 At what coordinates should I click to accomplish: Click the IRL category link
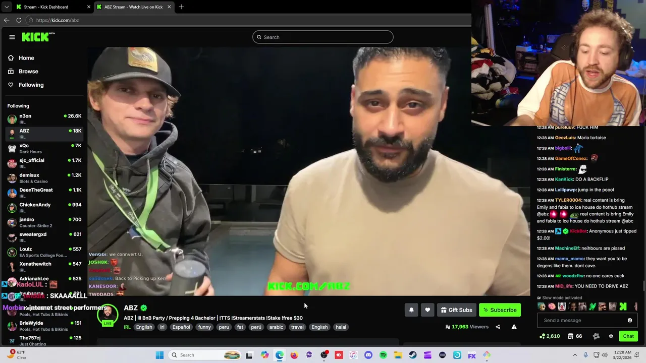[127, 327]
